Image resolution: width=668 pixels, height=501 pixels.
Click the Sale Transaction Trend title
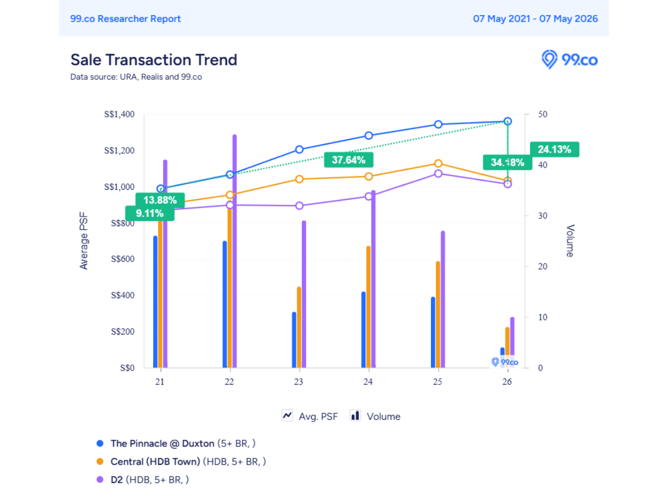(x=154, y=60)
